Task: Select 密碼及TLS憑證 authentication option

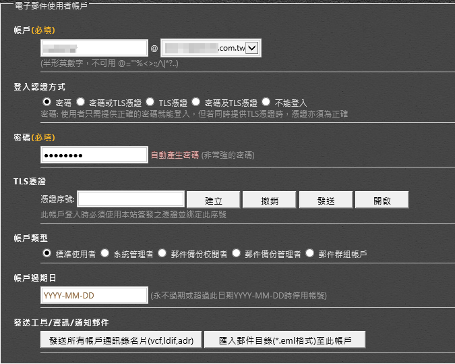Action: click(195, 102)
